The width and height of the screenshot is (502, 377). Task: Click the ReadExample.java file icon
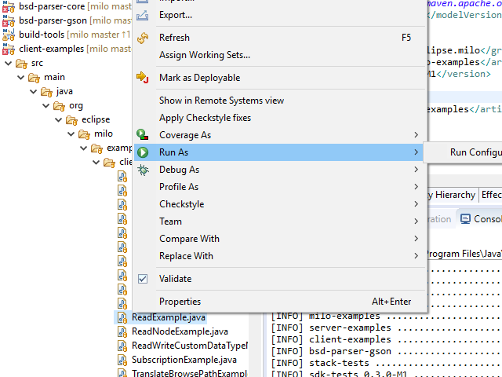(122, 317)
